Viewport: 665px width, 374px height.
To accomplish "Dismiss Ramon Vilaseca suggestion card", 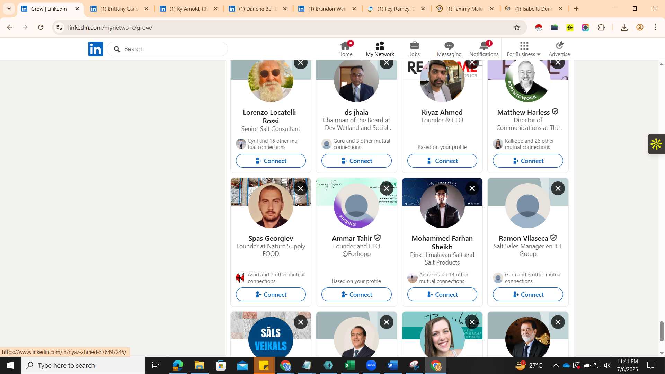I will tap(558, 188).
